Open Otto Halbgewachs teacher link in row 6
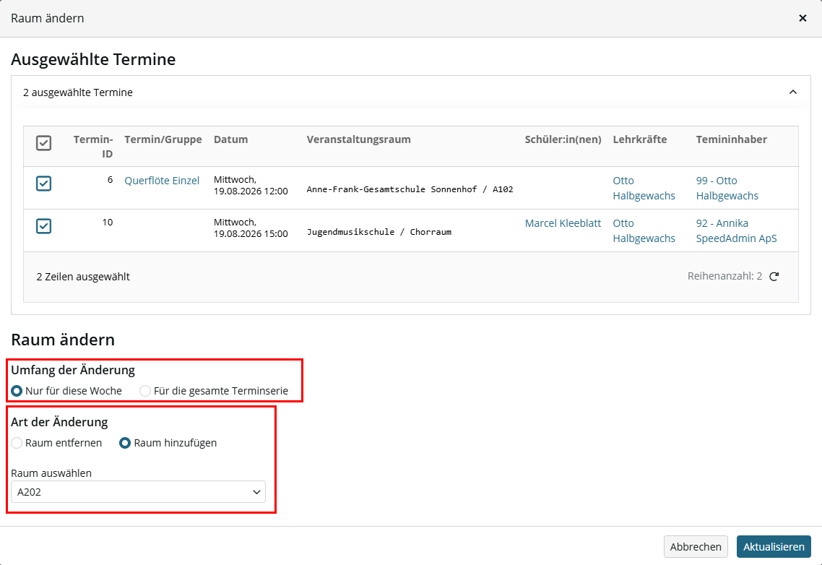 pos(644,188)
